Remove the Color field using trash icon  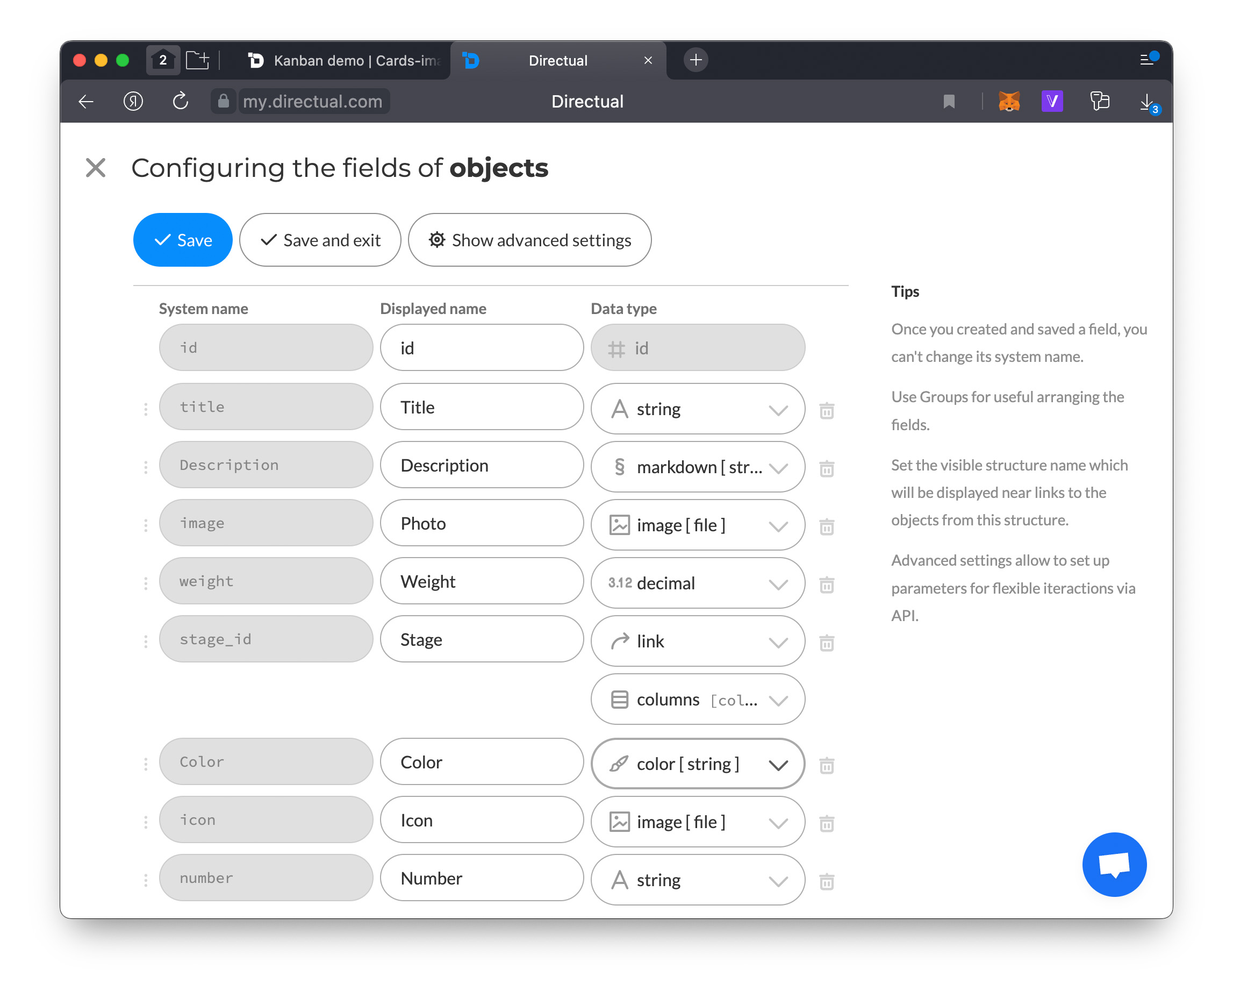[x=826, y=765]
